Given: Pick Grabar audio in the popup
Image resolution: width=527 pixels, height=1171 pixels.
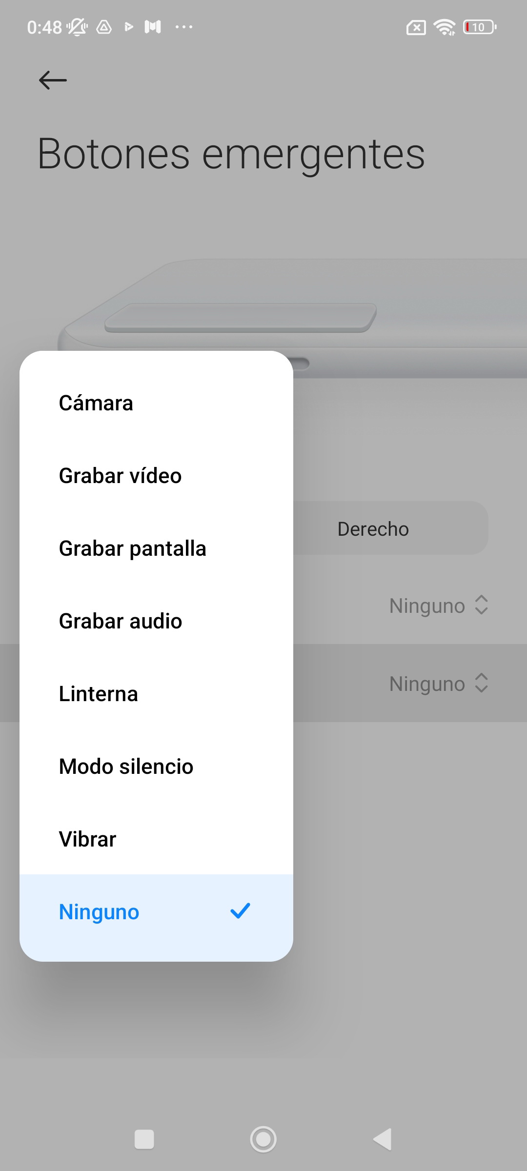Looking at the screenshot, I should (x=156, y=621).
